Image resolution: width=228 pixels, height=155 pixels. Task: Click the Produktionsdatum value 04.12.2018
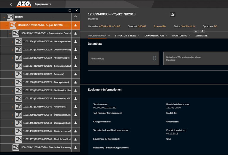(172, 134)
